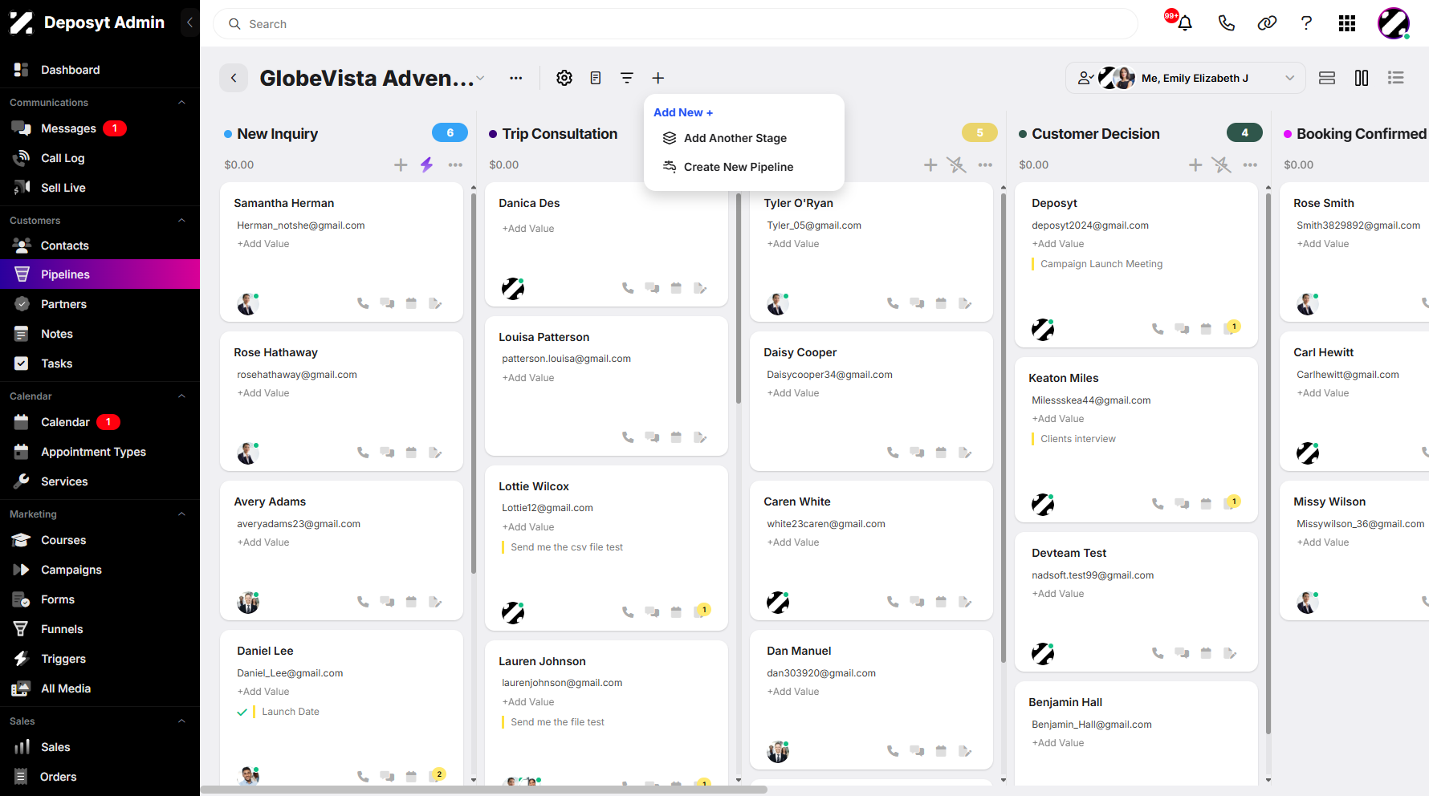This screenshot has width=1429, height=796.
Task: Go back using the arrow button beside pipeline title
Action: [x=234, y=78]
